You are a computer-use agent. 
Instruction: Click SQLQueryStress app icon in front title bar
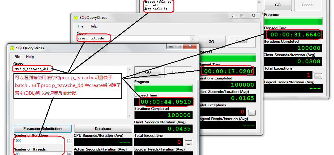click(x=12, y=48)
